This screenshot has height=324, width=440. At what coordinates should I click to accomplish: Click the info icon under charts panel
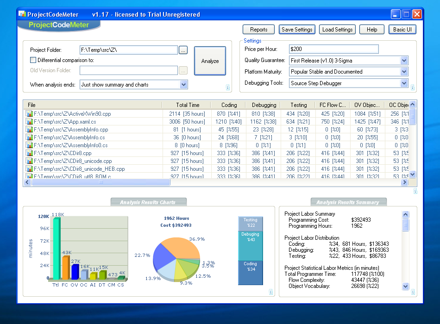(270, 292)
